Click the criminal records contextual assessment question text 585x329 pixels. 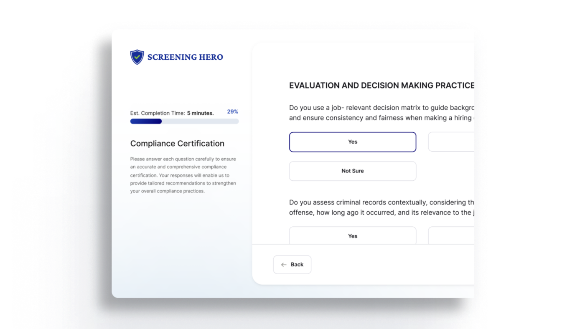tap(382, 208)
